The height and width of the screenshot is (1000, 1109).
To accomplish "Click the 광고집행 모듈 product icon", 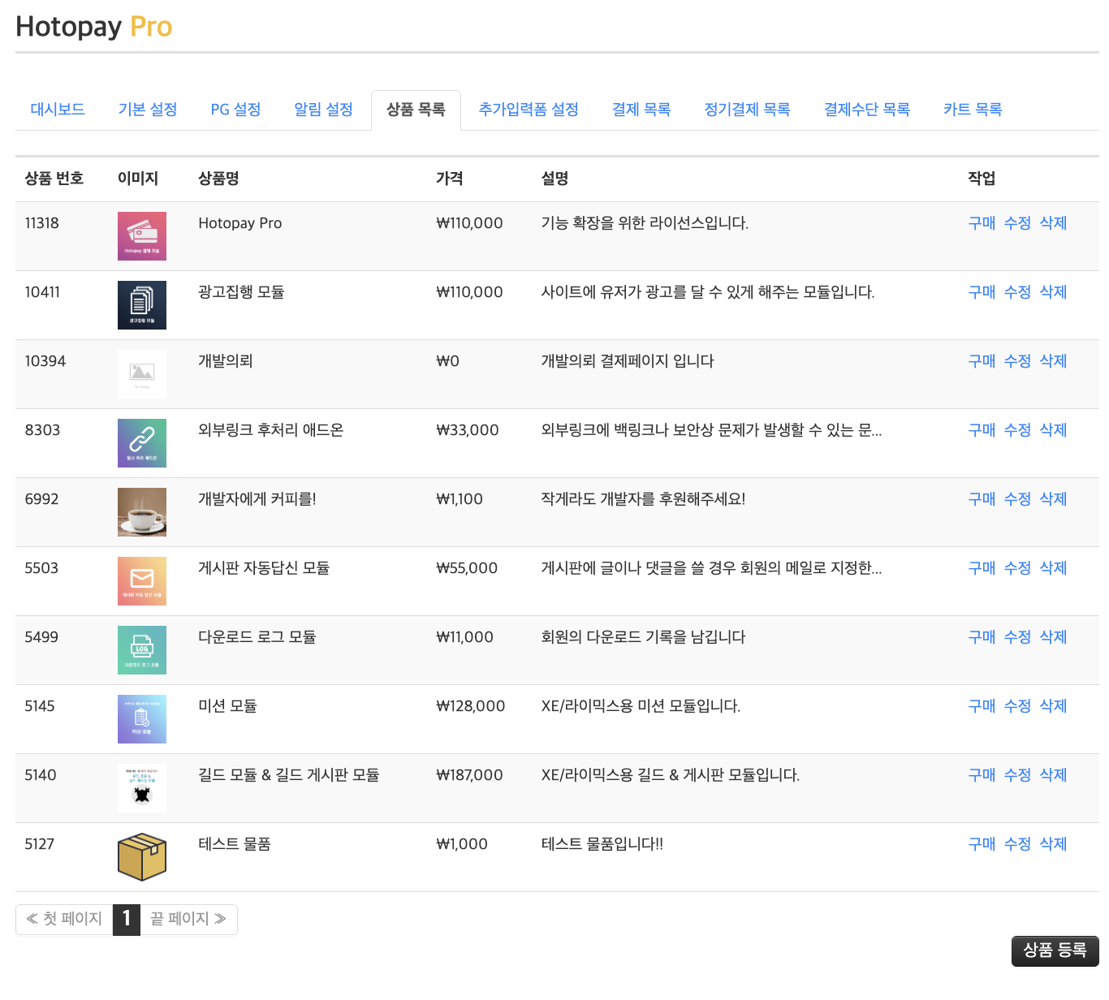I will [x=142, y=305].
